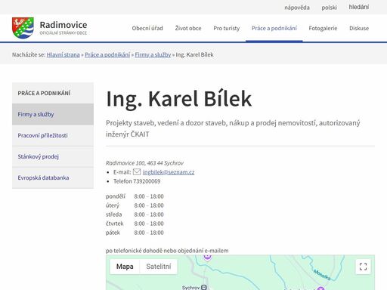Open the Diskuse page
The image size is (387, 290).
[x=359, y=28]
